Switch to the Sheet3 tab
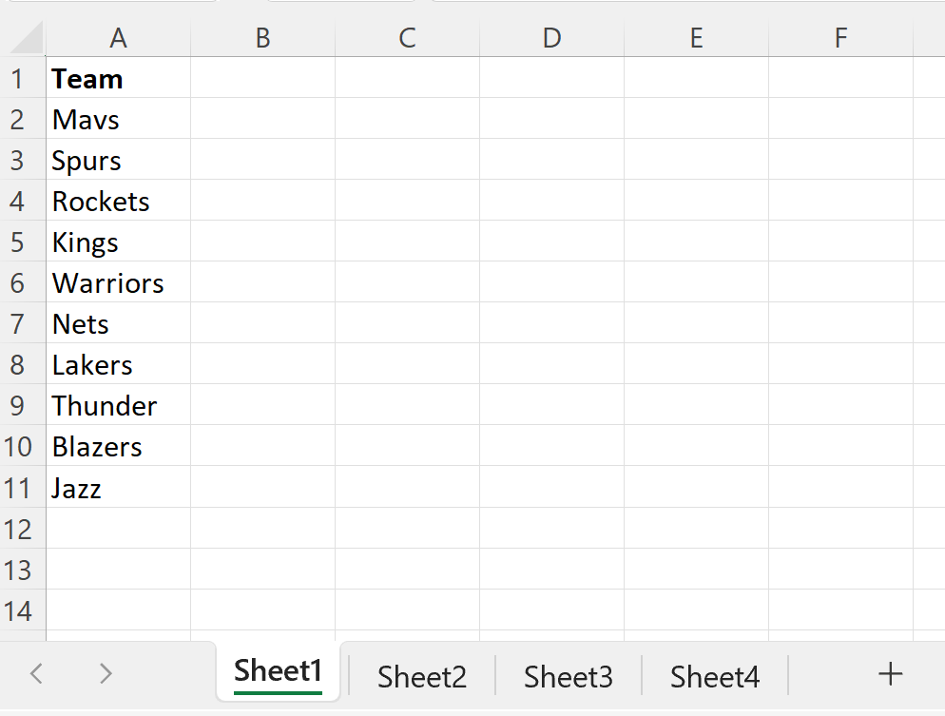The width and height of the screenshot is (945, 716). 568,675
